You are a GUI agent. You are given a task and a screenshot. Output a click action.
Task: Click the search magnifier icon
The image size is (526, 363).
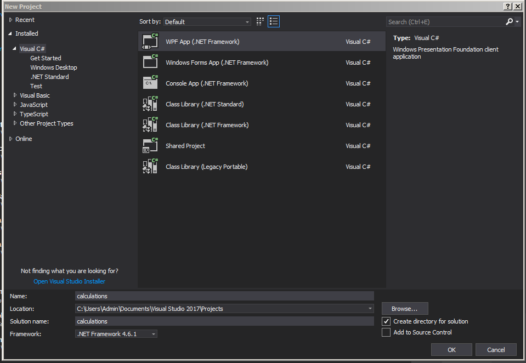[508, 21]
